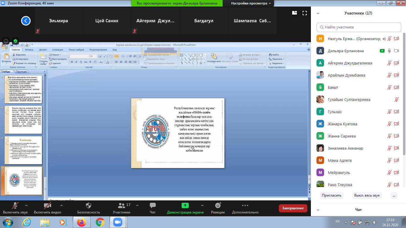Screen dimensions: 406x228
Task: Open the Структура tab in slides pane
Action: pos(21,72)
